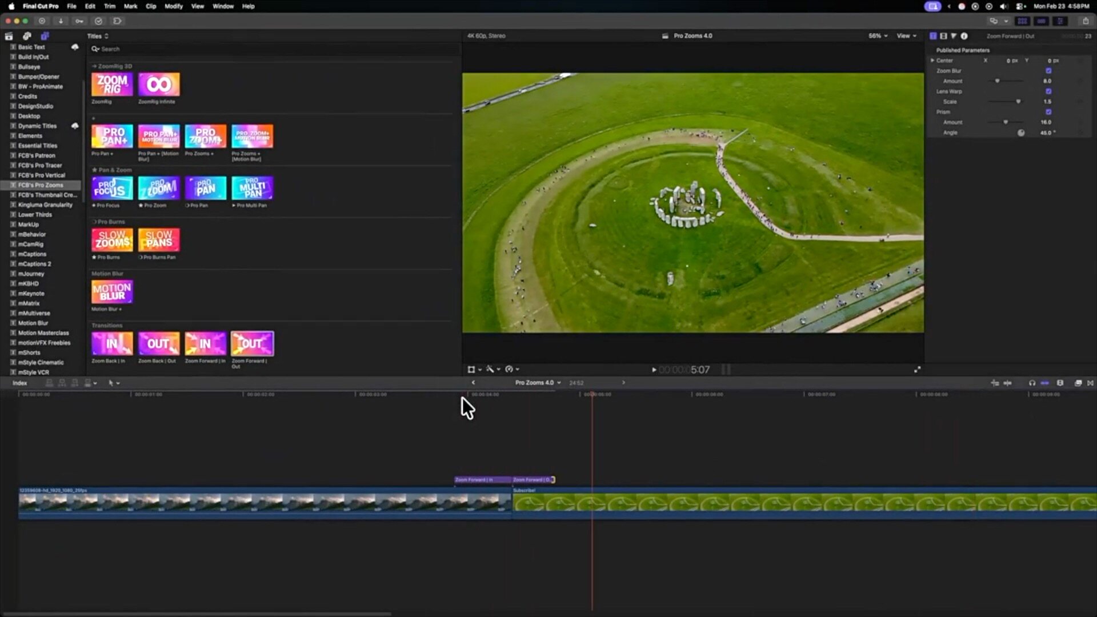
Task: Open the Mark menu
Action: 130,6
